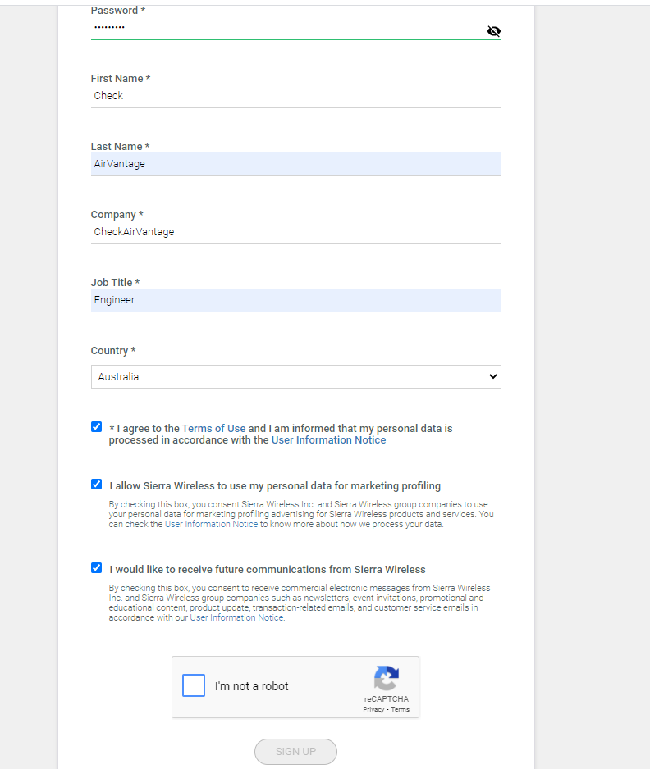Open User Information Notice link under communications text
The image size is (650, 769).
236,617
